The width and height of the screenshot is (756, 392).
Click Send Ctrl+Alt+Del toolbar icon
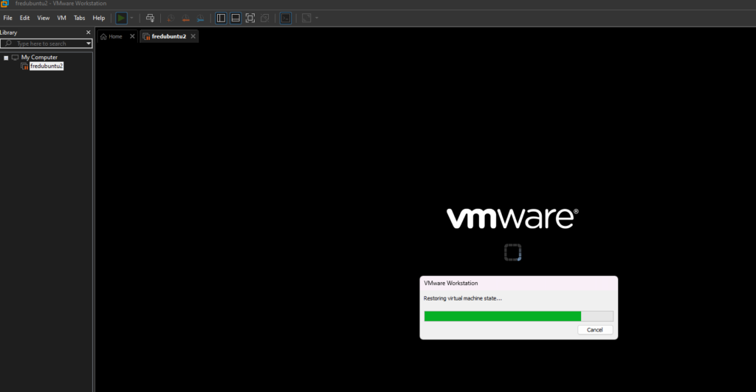pos(150,18)
